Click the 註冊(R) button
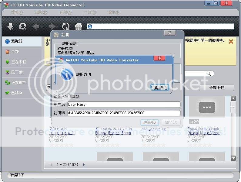The image size is (241, 182). pyautogui.click(x=149, y=122)
